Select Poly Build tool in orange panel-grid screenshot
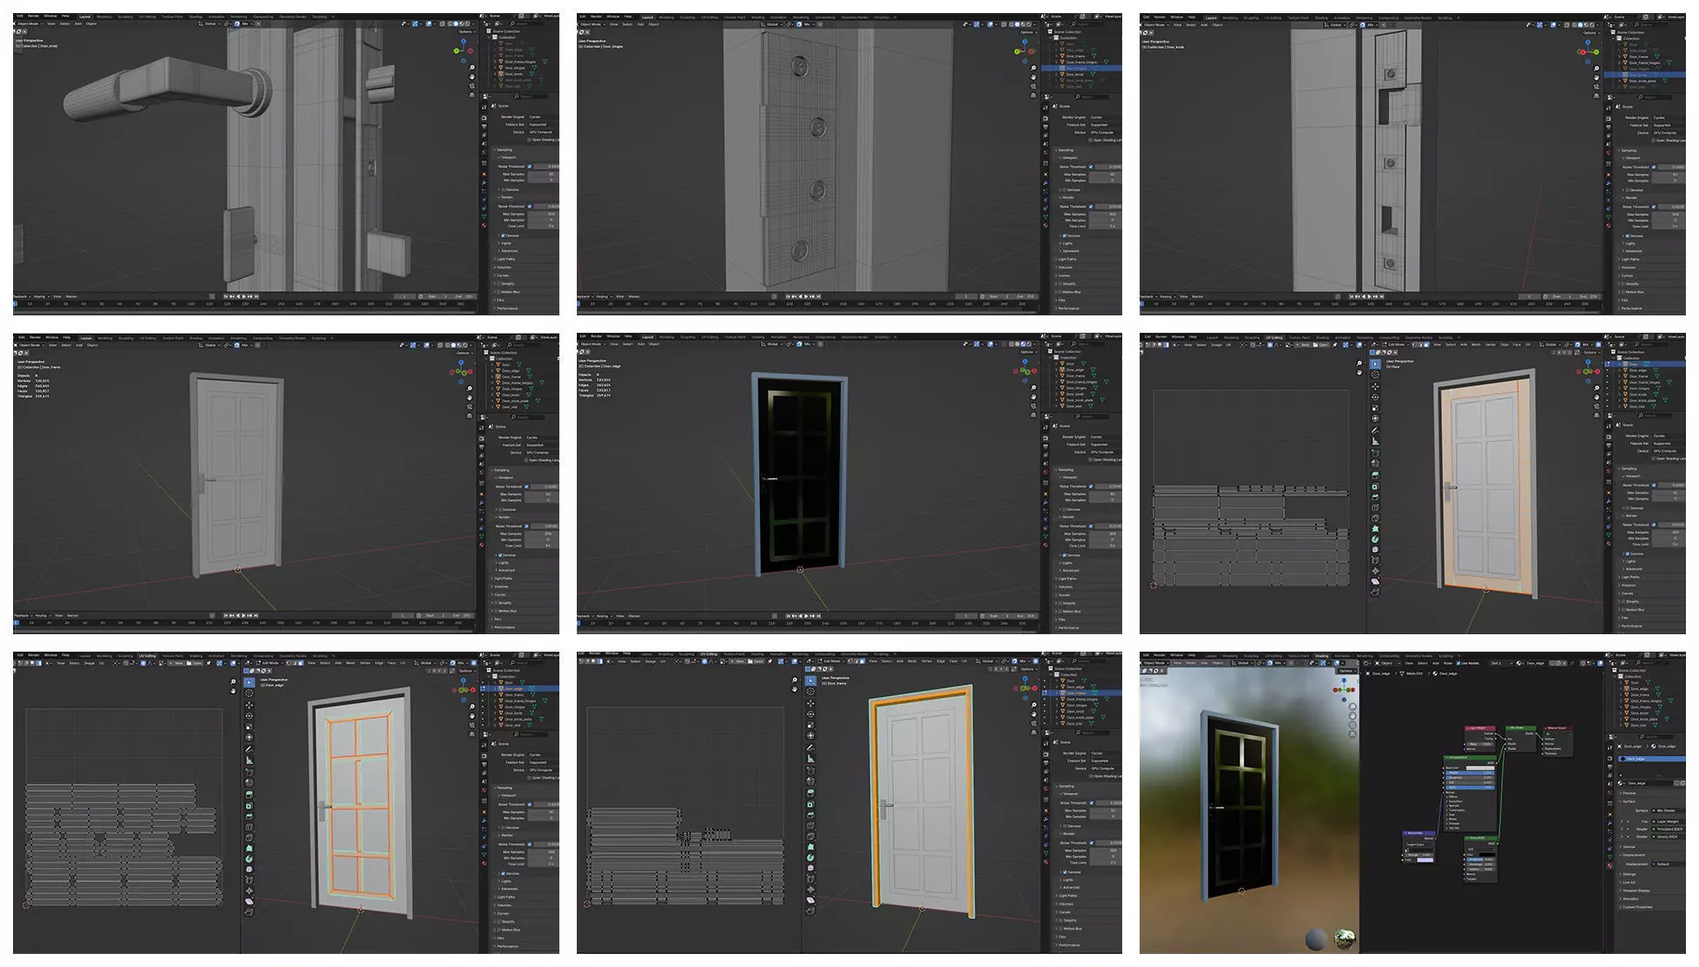Screen dimensions: 1699x967 249,847
